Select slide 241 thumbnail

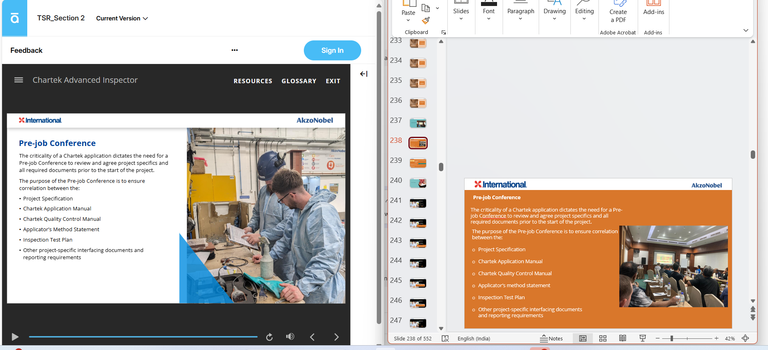click(418, 203)
